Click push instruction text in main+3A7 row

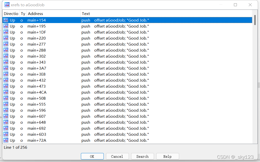pyautogui.click(x=86, y=68)
